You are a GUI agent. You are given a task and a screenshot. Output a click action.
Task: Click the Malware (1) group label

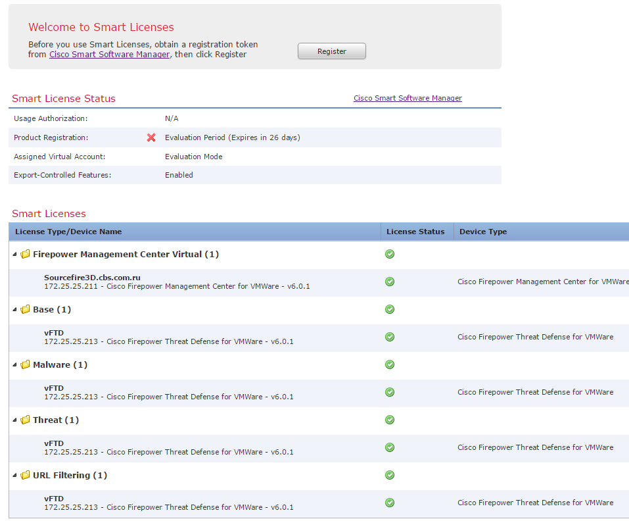coord(60,364)
